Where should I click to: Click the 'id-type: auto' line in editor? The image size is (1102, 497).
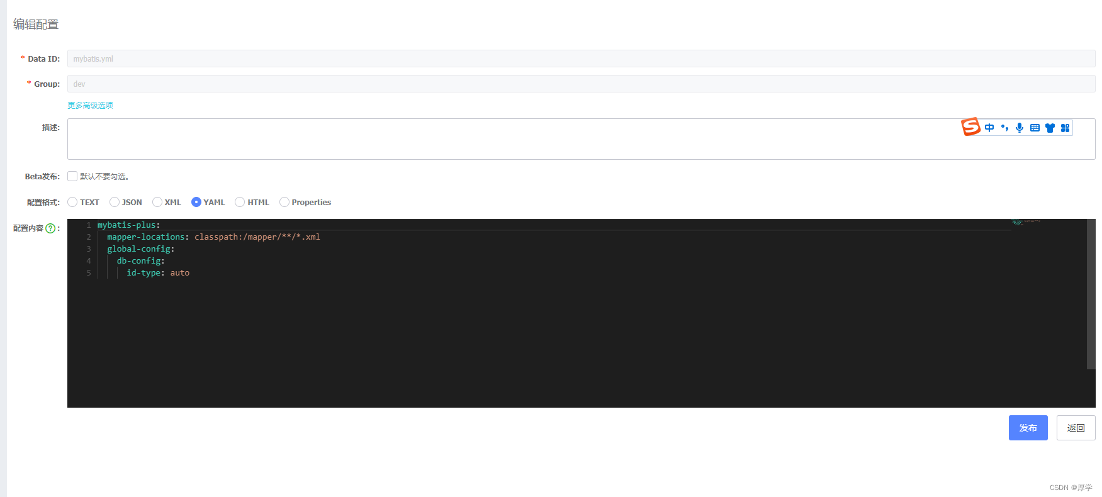coord(158,273)
